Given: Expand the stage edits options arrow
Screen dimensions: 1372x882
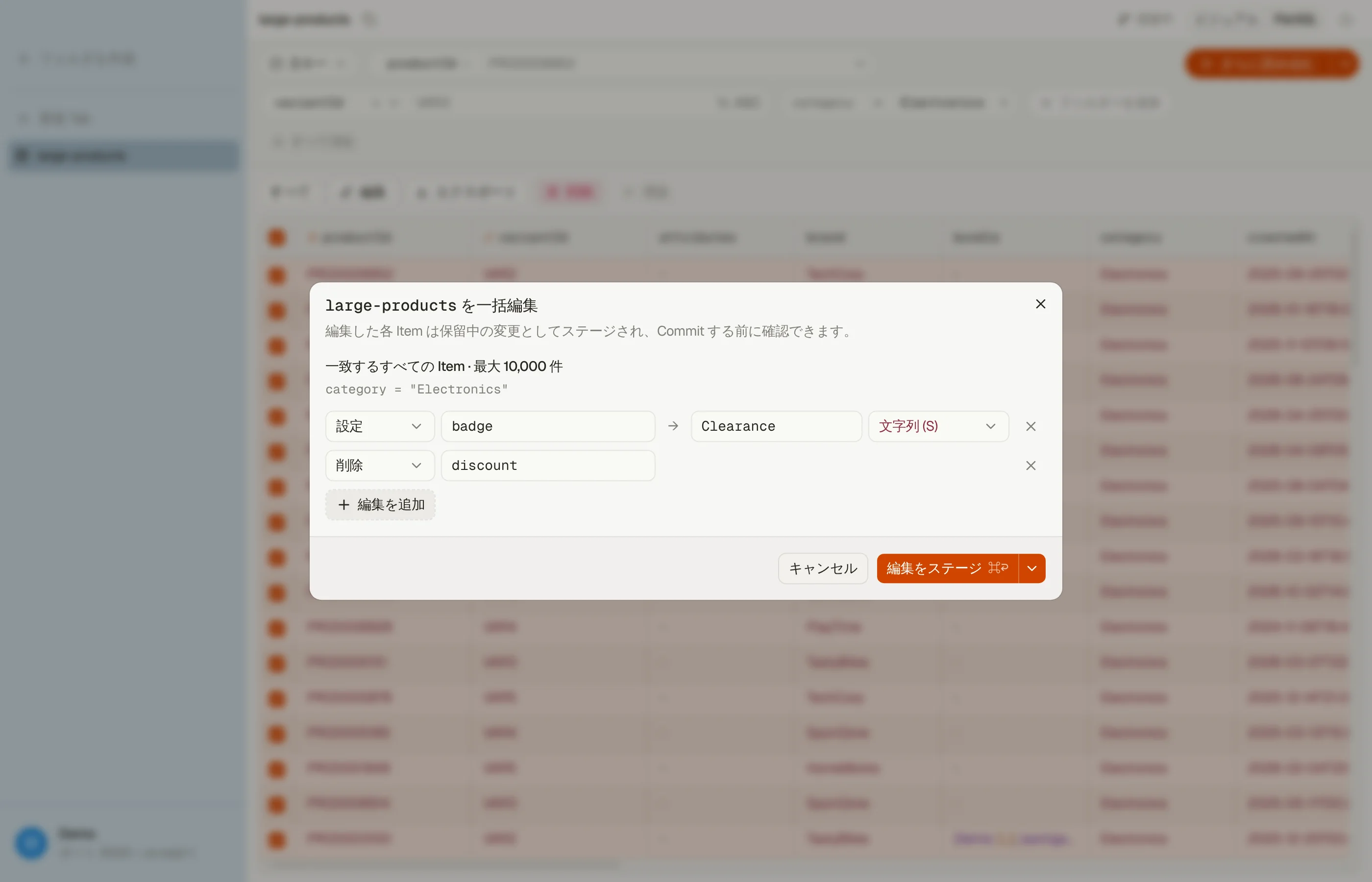Looking at the screenshot, I should [1032, 568].
